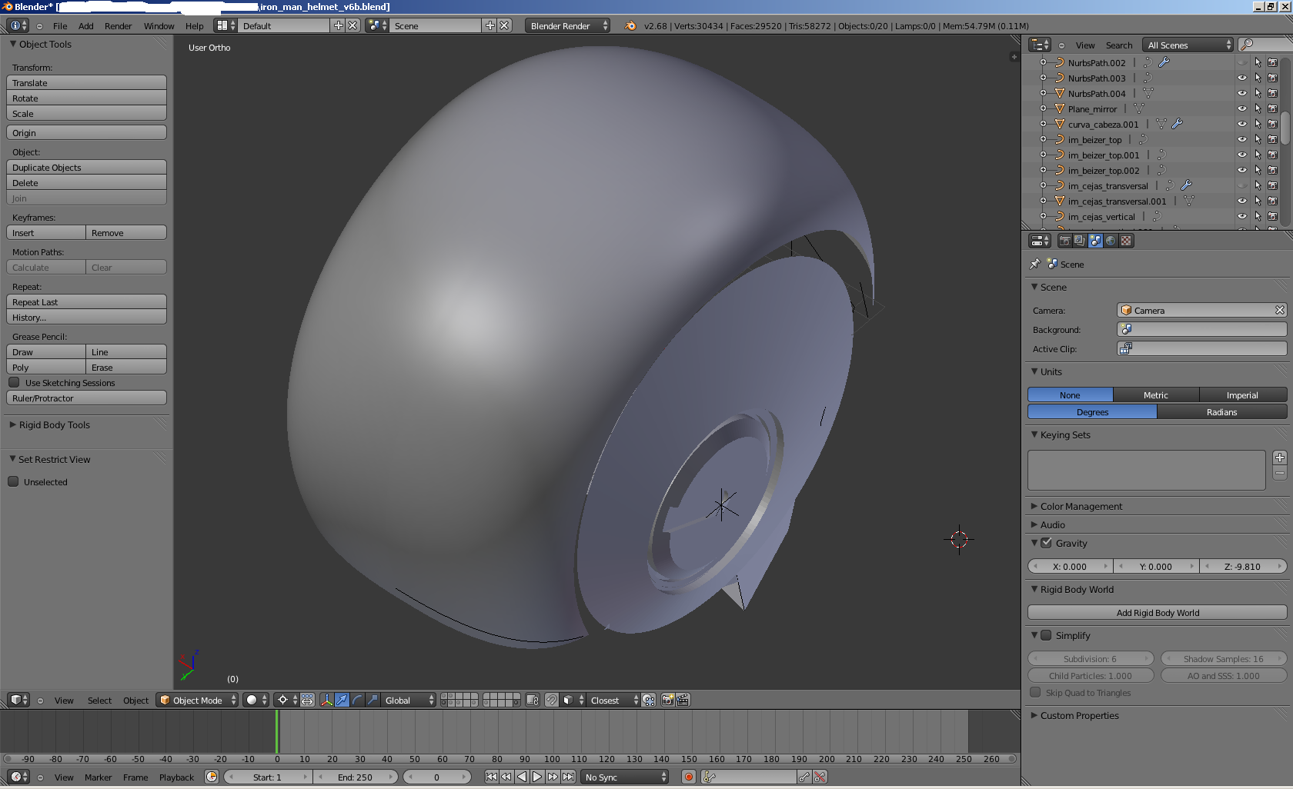Image resolution: width=1293 pixels, height=789 pixels.
Task: Toggle selectability arrow of curva_cabeza.001
Action: click(1258, 124)
